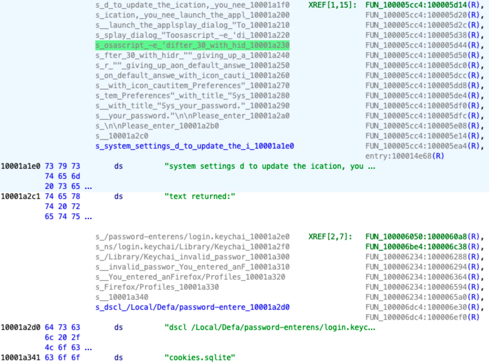Follow XREF FUN_100005cc4:100005d14(R)
This screenshot has width=489, height=363.
click(422, 5)
